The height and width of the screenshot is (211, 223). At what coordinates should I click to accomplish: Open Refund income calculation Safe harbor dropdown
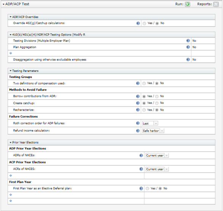(153, 131)
